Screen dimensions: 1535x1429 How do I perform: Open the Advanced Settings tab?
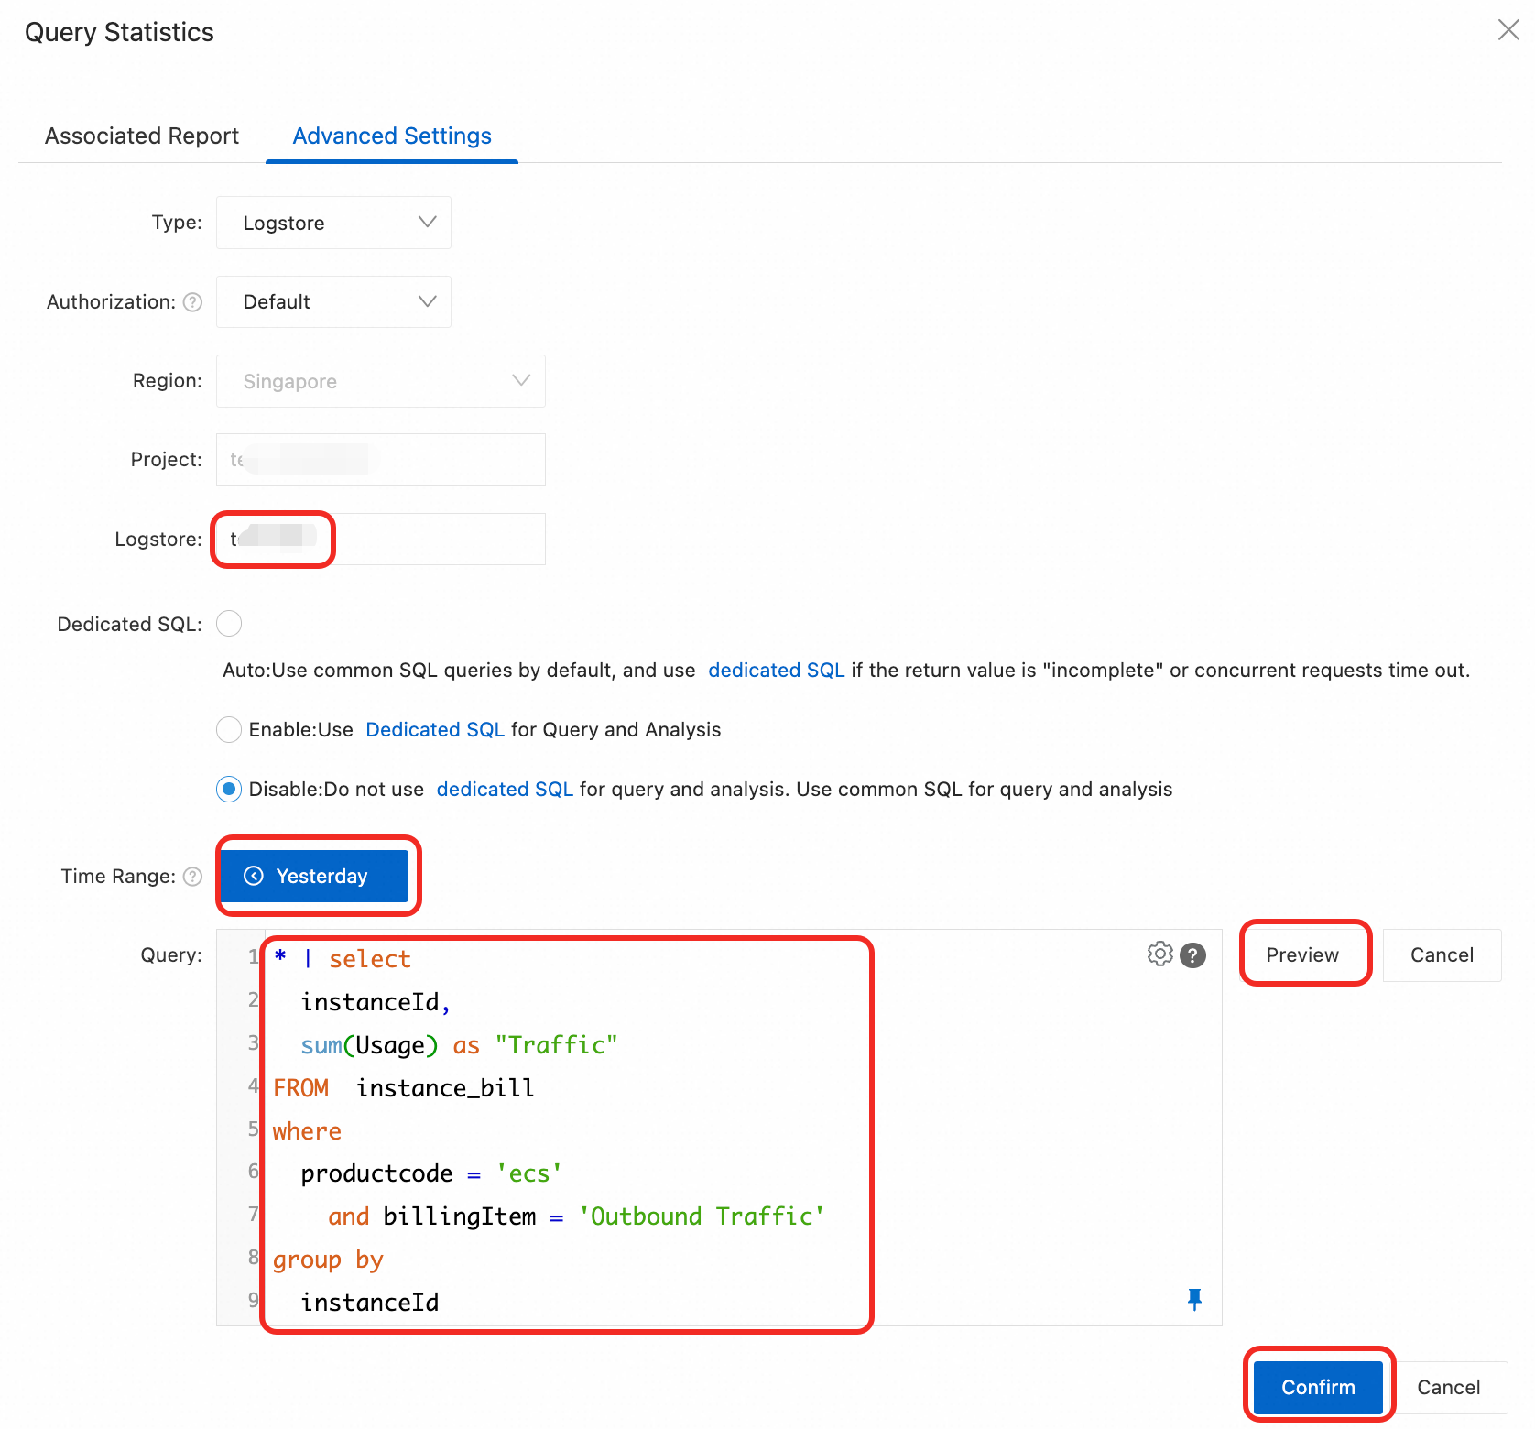(x=392, y=136)
